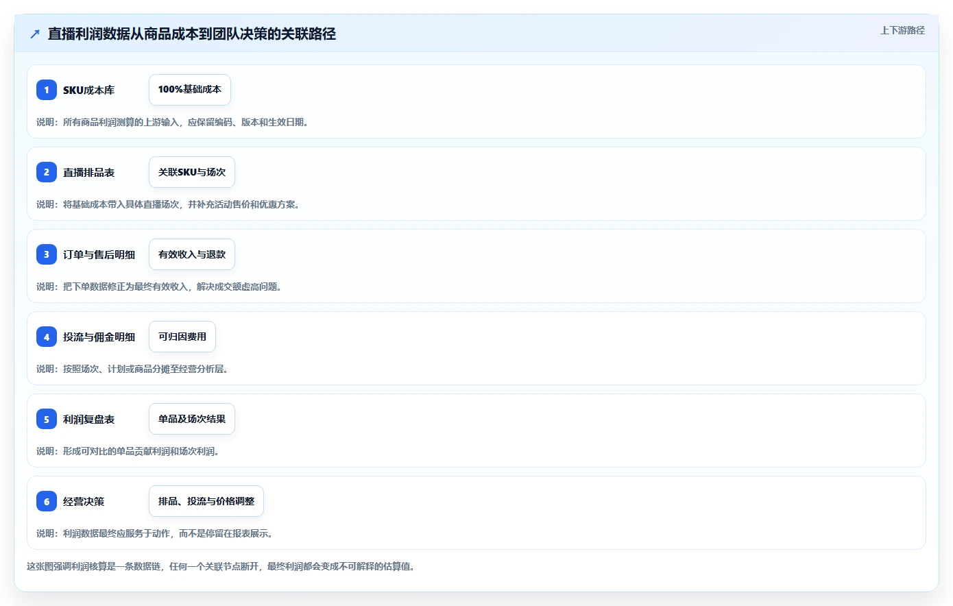Click the 可归因费用 tag

tap(182, 337)
